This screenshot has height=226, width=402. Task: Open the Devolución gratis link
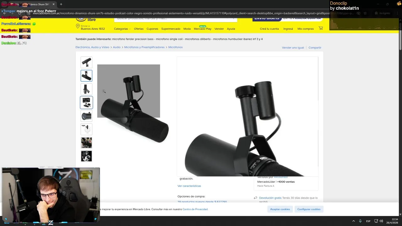point(270,198)
